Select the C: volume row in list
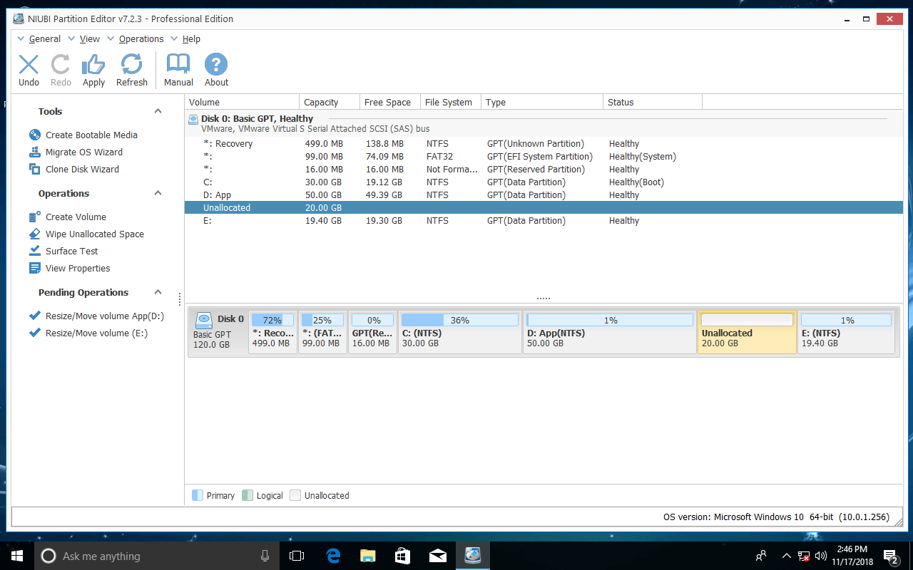 [544, 182]
